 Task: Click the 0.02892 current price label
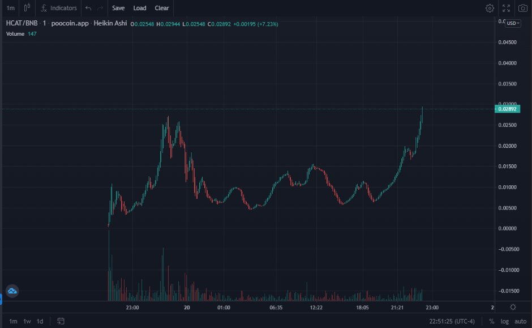tap(508, 109)
